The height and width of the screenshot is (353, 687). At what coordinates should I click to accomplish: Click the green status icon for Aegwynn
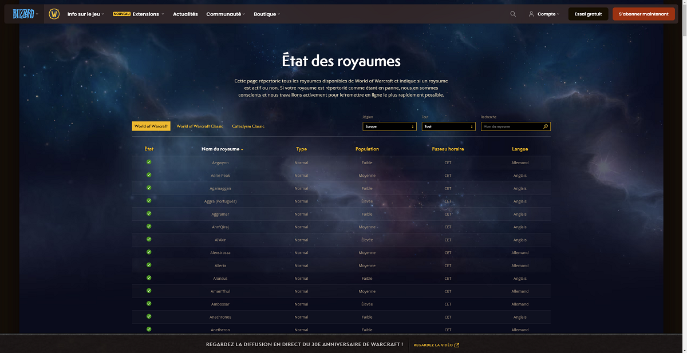pos(148,162)
